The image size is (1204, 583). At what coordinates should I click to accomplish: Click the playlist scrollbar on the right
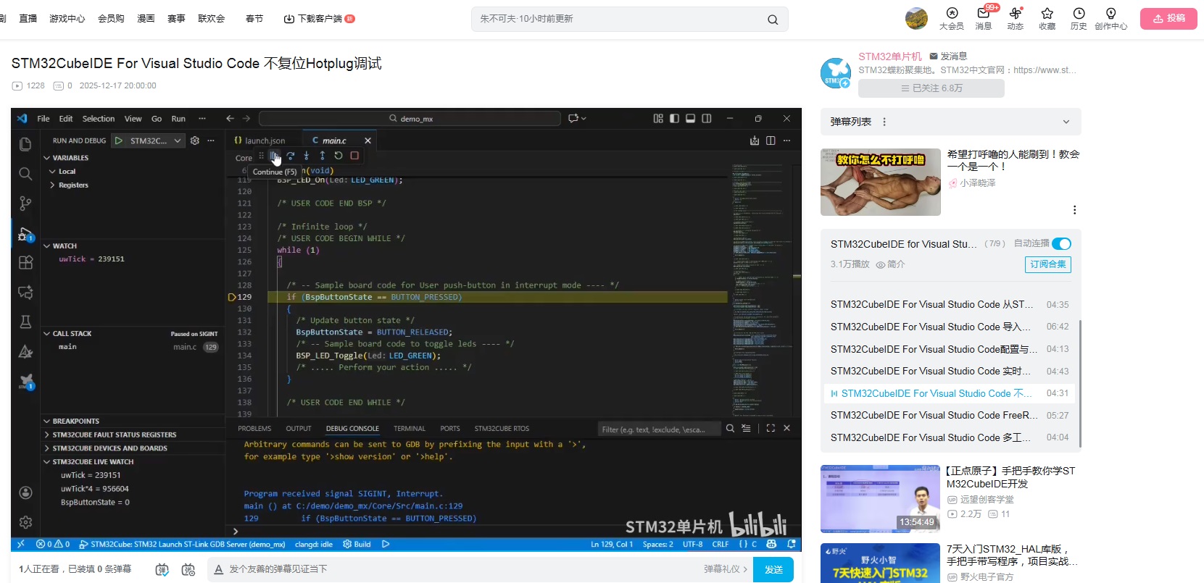pyautogui.click(x=1080, y=384)
